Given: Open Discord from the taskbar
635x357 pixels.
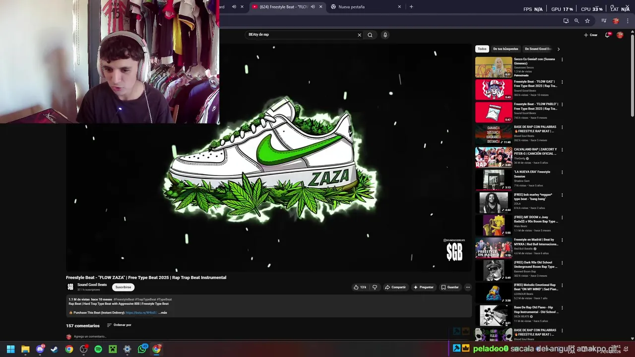Looking at the screenshot, I should pos(40,349).
